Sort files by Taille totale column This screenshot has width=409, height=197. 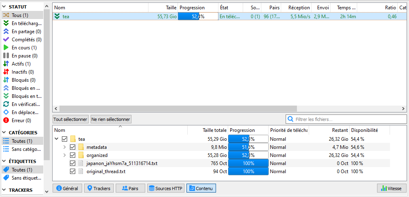208,130
